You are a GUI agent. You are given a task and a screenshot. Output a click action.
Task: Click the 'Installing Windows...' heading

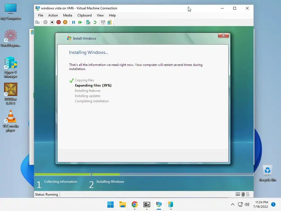click(x=89, y=52)
